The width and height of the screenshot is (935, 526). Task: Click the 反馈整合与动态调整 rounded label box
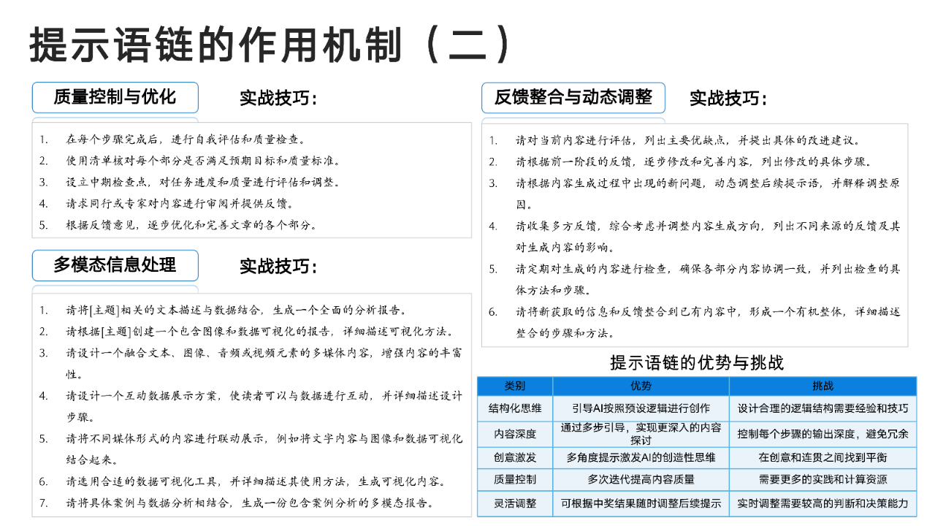coord(573,98)
